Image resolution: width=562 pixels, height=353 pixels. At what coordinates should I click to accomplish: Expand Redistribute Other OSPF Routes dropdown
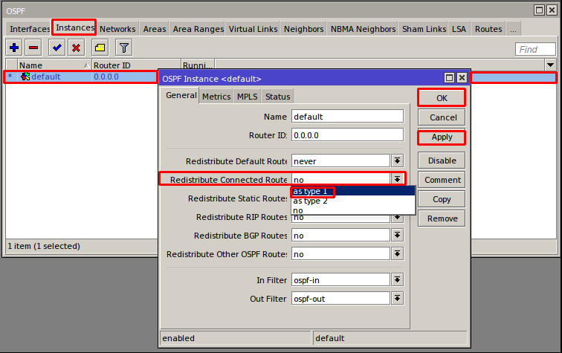coord(397,254)
